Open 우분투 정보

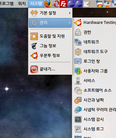coord(50,55)
